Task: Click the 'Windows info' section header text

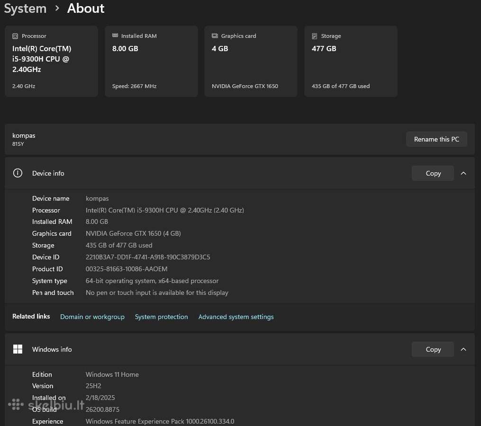Action: tap(52, 349)
